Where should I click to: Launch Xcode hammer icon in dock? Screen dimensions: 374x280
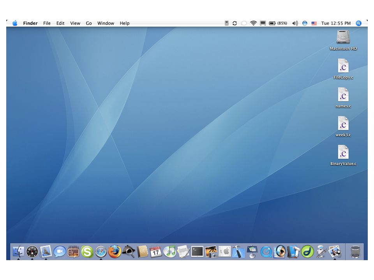[238, 252]
